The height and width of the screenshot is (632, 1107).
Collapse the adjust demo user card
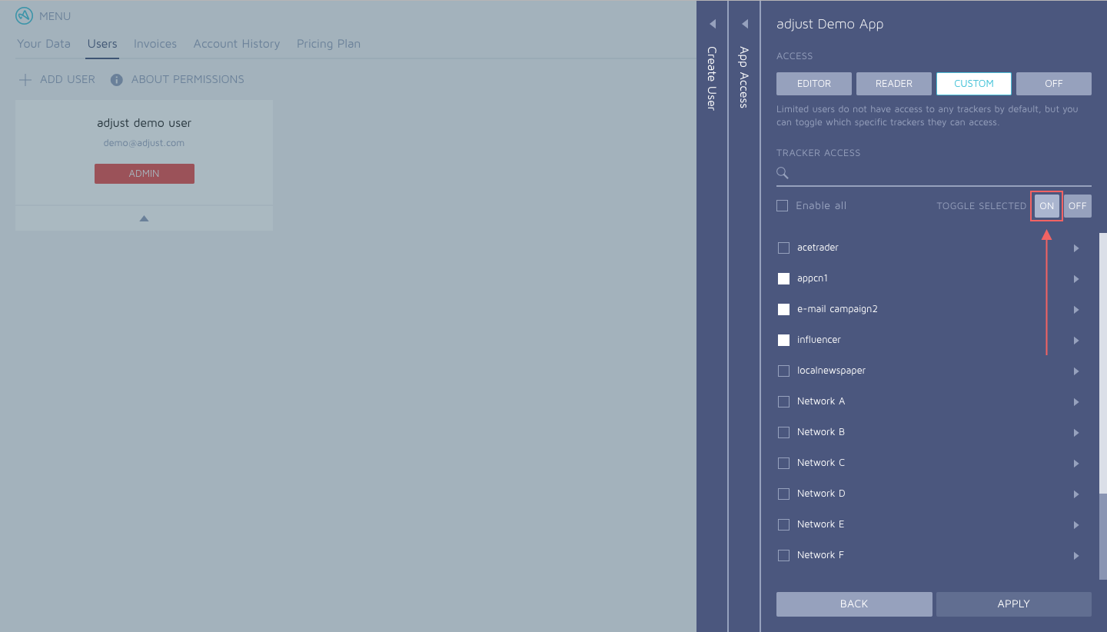[144, 218]
